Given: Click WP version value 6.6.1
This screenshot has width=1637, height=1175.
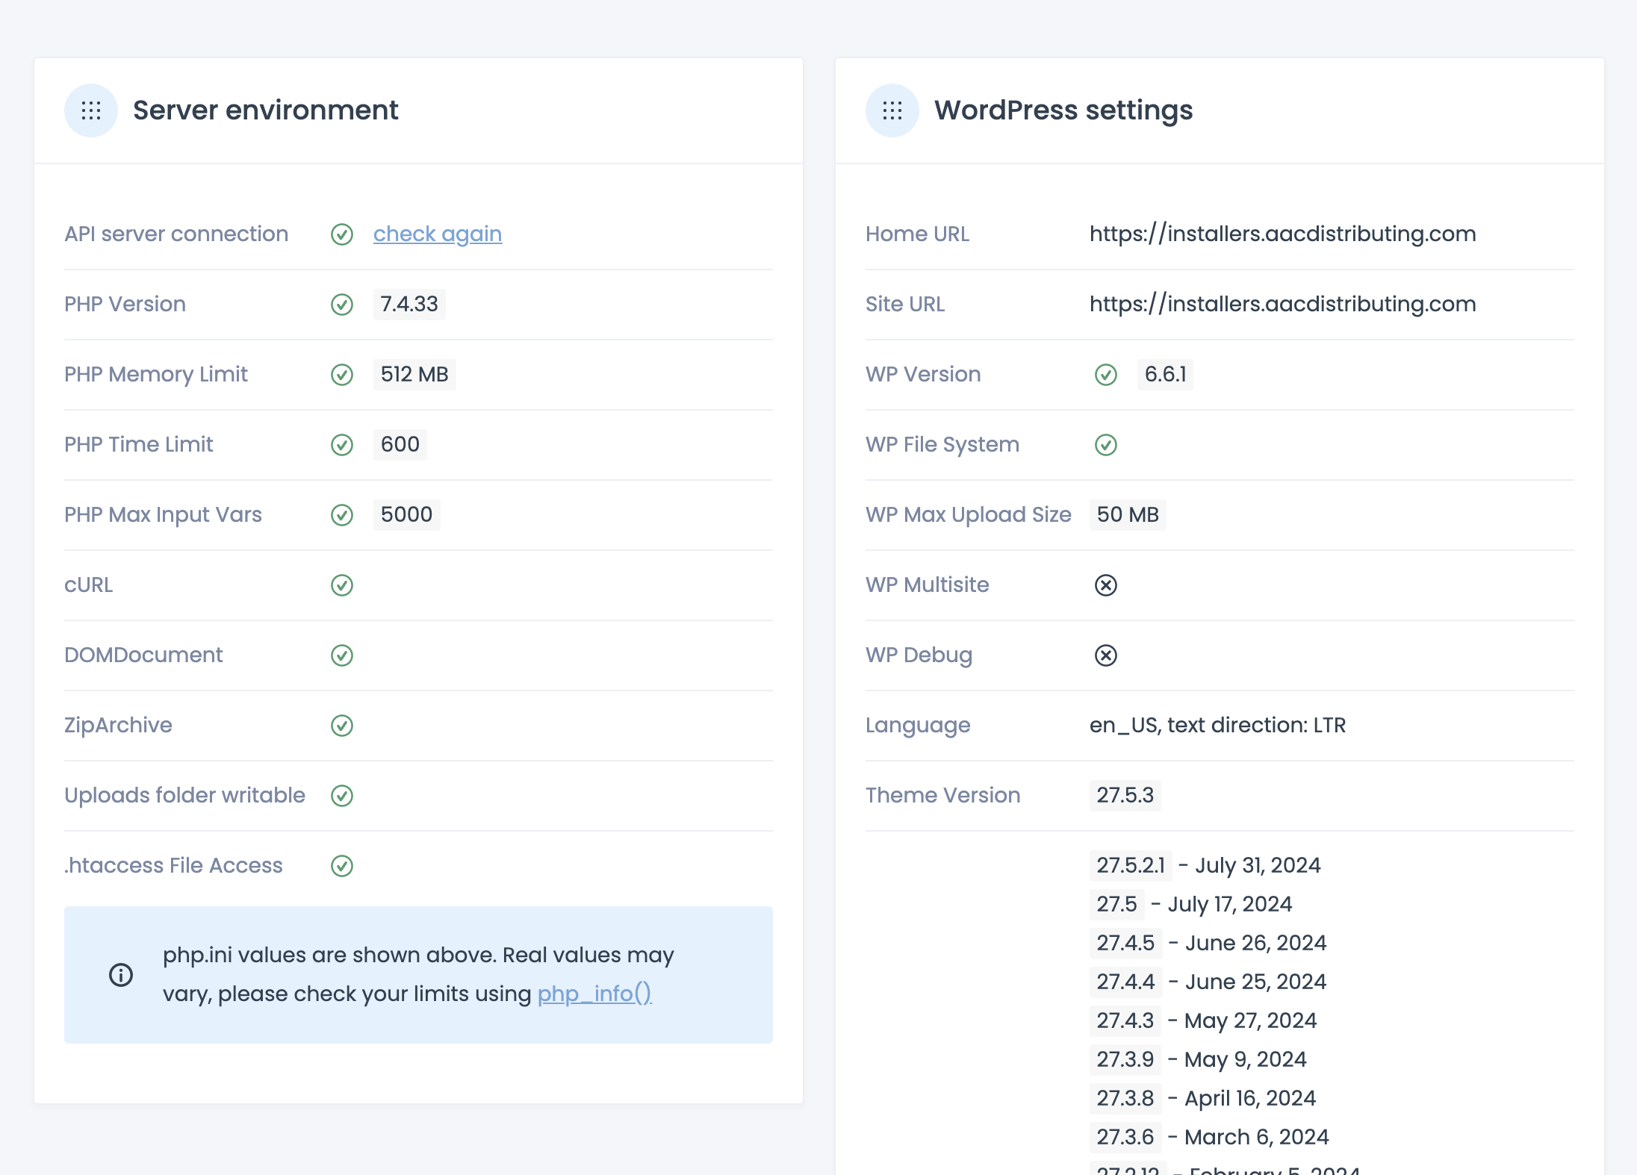Looking at the screenshot, I should tap(1165, 374).
